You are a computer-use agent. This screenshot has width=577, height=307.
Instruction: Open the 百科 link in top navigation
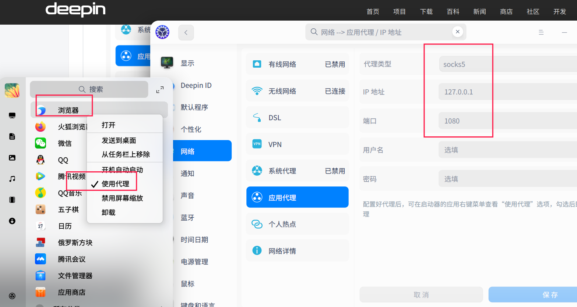click(453, 12)
